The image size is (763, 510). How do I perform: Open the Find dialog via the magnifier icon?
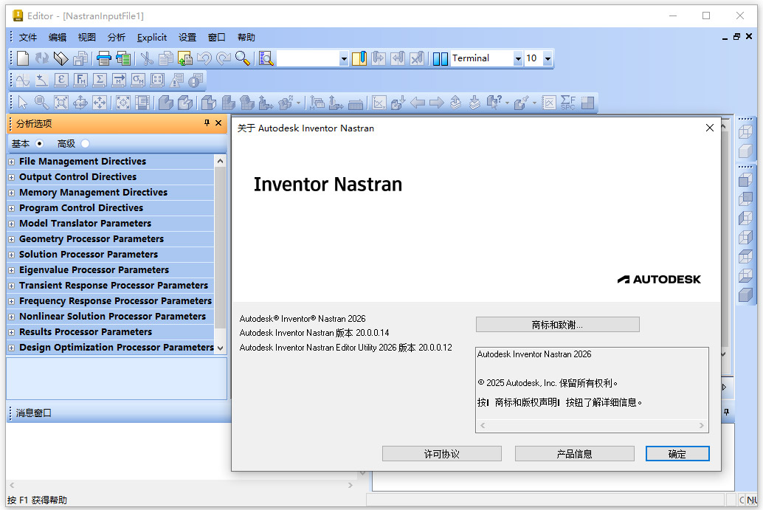(241, 58)
